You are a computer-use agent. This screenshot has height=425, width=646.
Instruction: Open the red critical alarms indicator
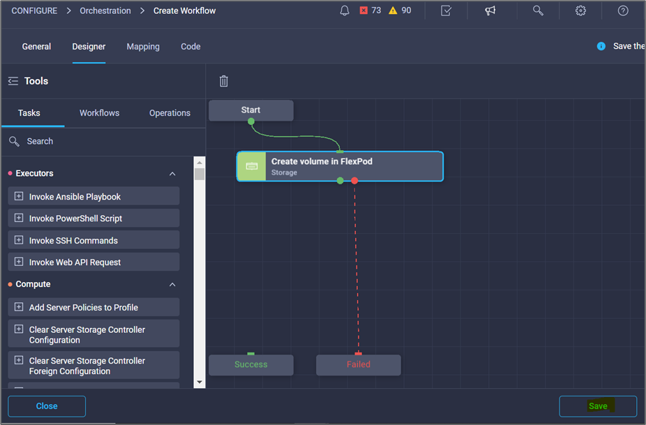coord(370,10)
